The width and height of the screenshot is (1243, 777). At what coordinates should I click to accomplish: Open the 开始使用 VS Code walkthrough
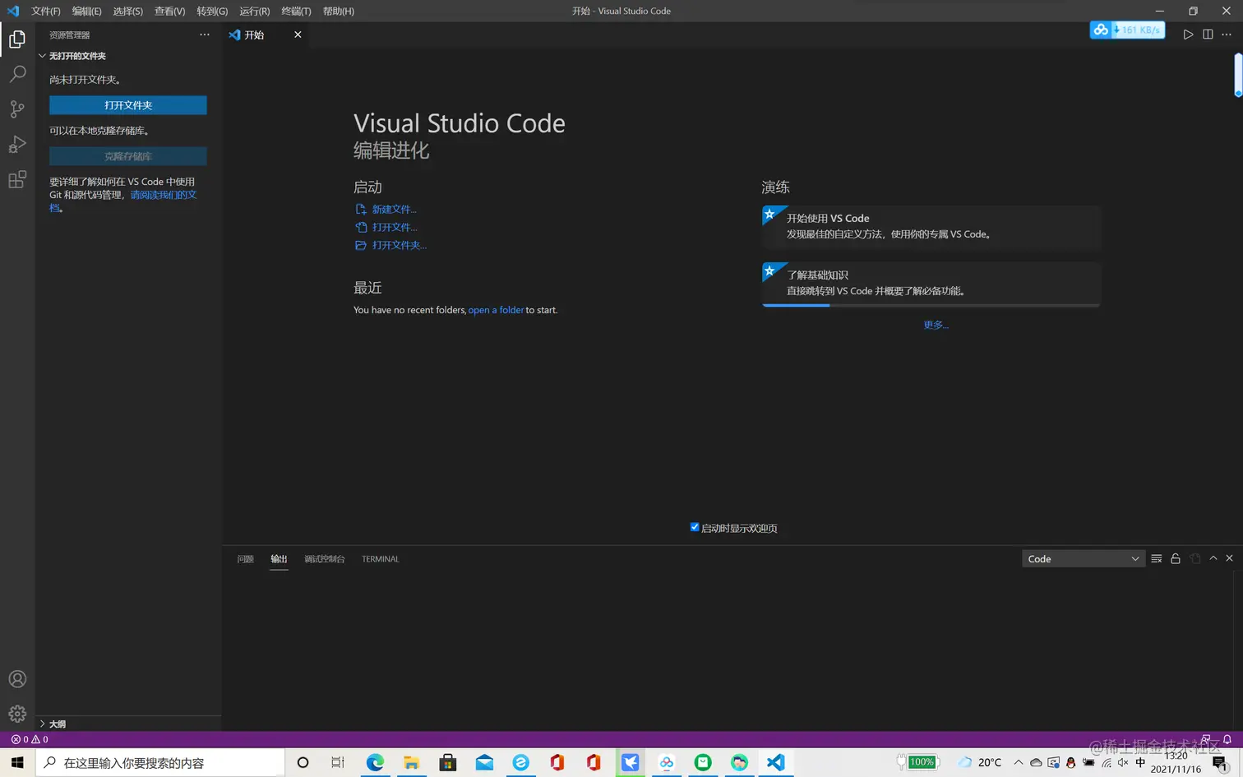[x=931, y=227]
